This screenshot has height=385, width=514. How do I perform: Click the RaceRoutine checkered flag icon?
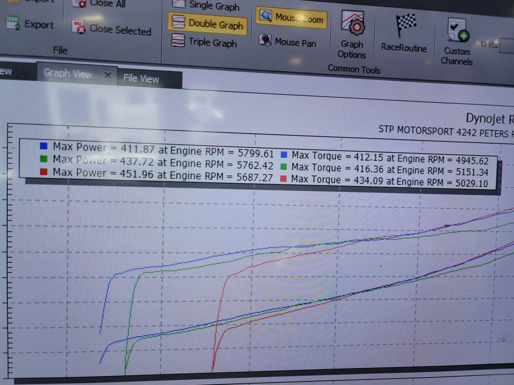(x=406, y=25)
